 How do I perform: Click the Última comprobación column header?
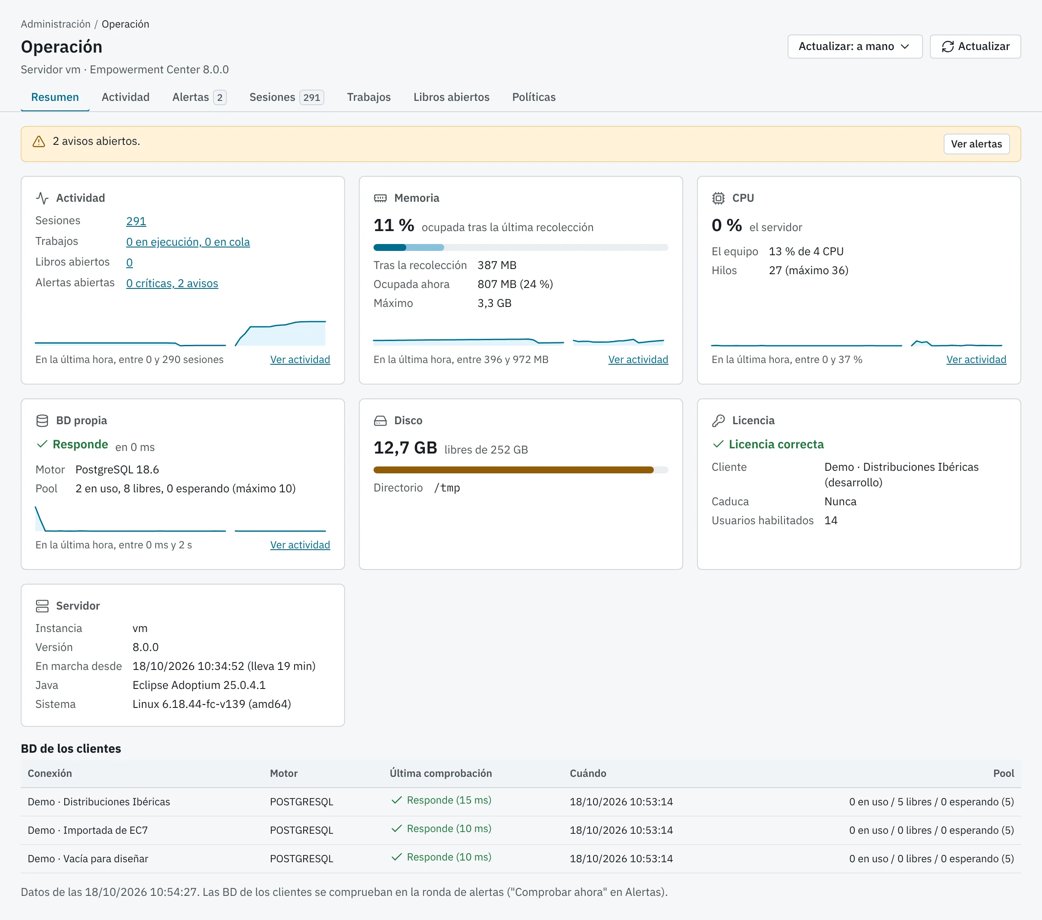pyautogui.click(x=441, y=773)
